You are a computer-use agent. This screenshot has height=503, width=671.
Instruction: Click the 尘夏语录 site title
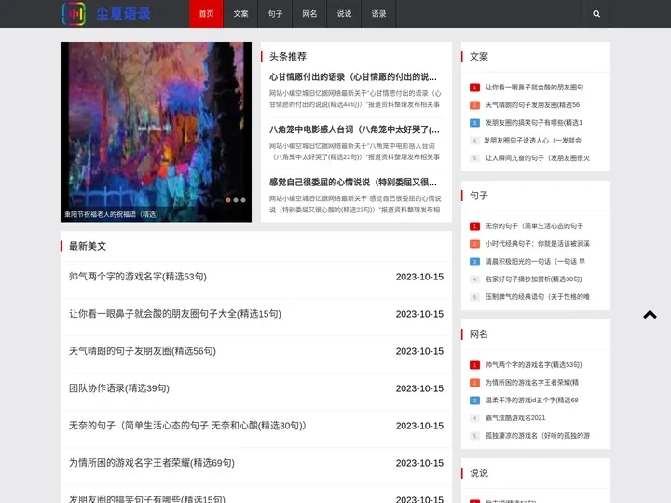(123, 14)
